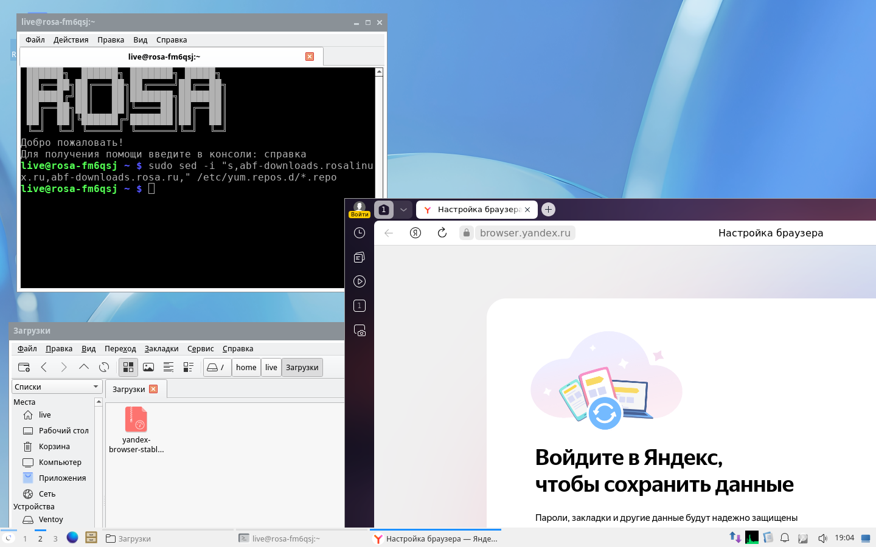This screenshot has width=876, height=547.
Task: Jump to the 'live' path segment
Action: [271, 367]
